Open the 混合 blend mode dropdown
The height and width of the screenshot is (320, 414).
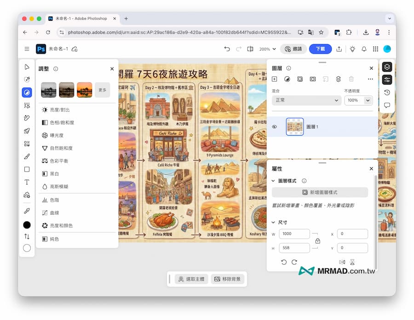(306, 100)
